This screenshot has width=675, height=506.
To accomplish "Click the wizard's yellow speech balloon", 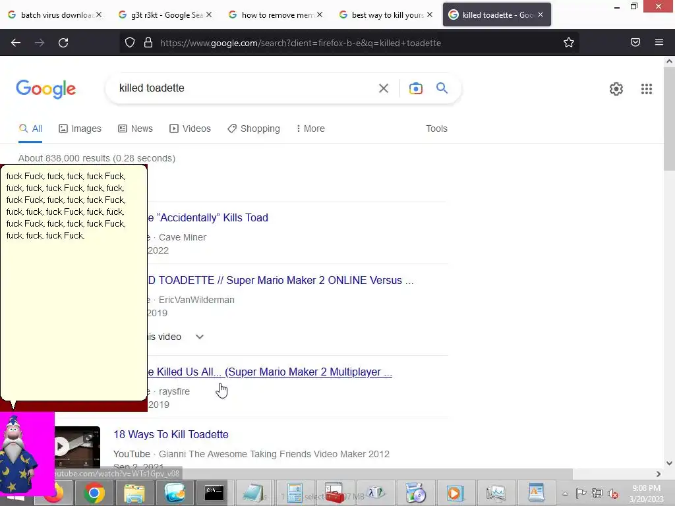I will coord(74,282).
